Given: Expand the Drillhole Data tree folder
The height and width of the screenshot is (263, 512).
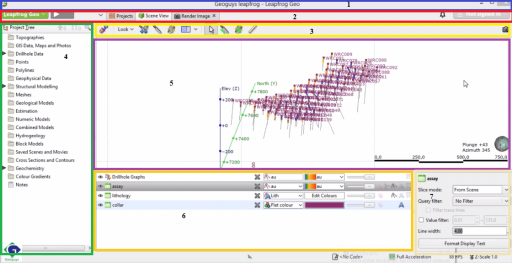Looking at the screenshot, I should (x=4, y=53).
